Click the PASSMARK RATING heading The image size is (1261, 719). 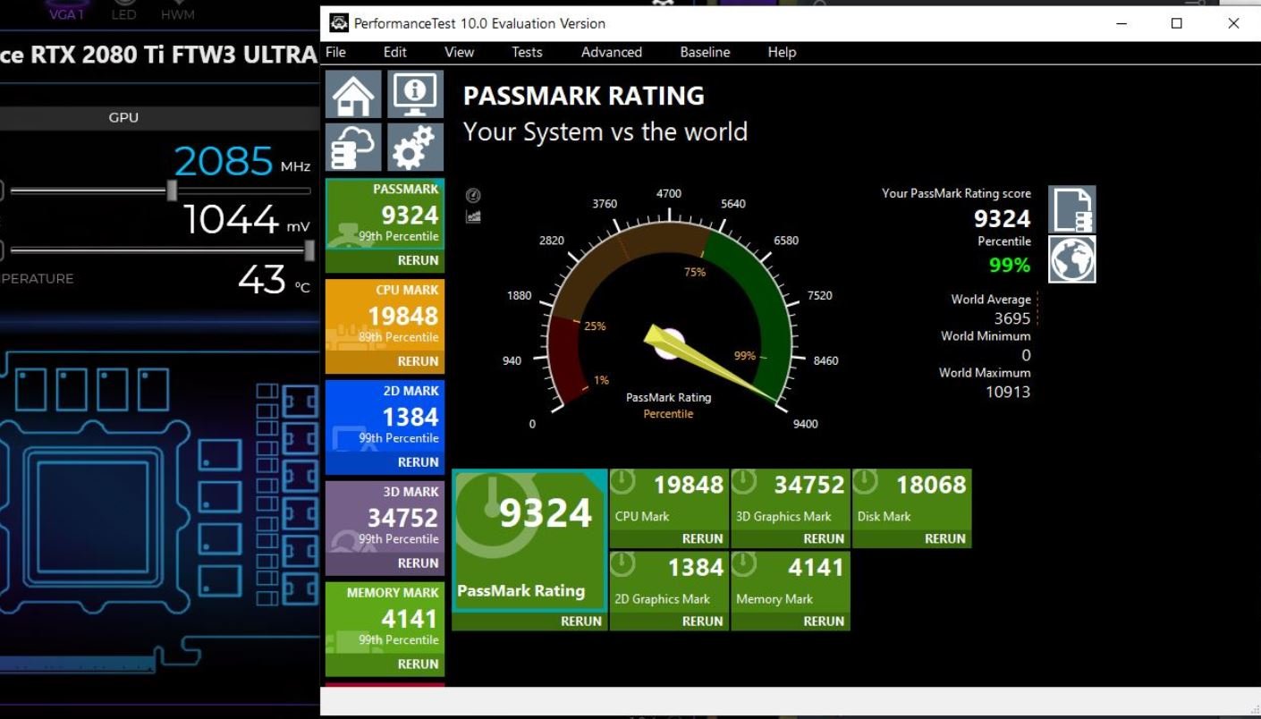pyautogui.click(x=584, y=96)
